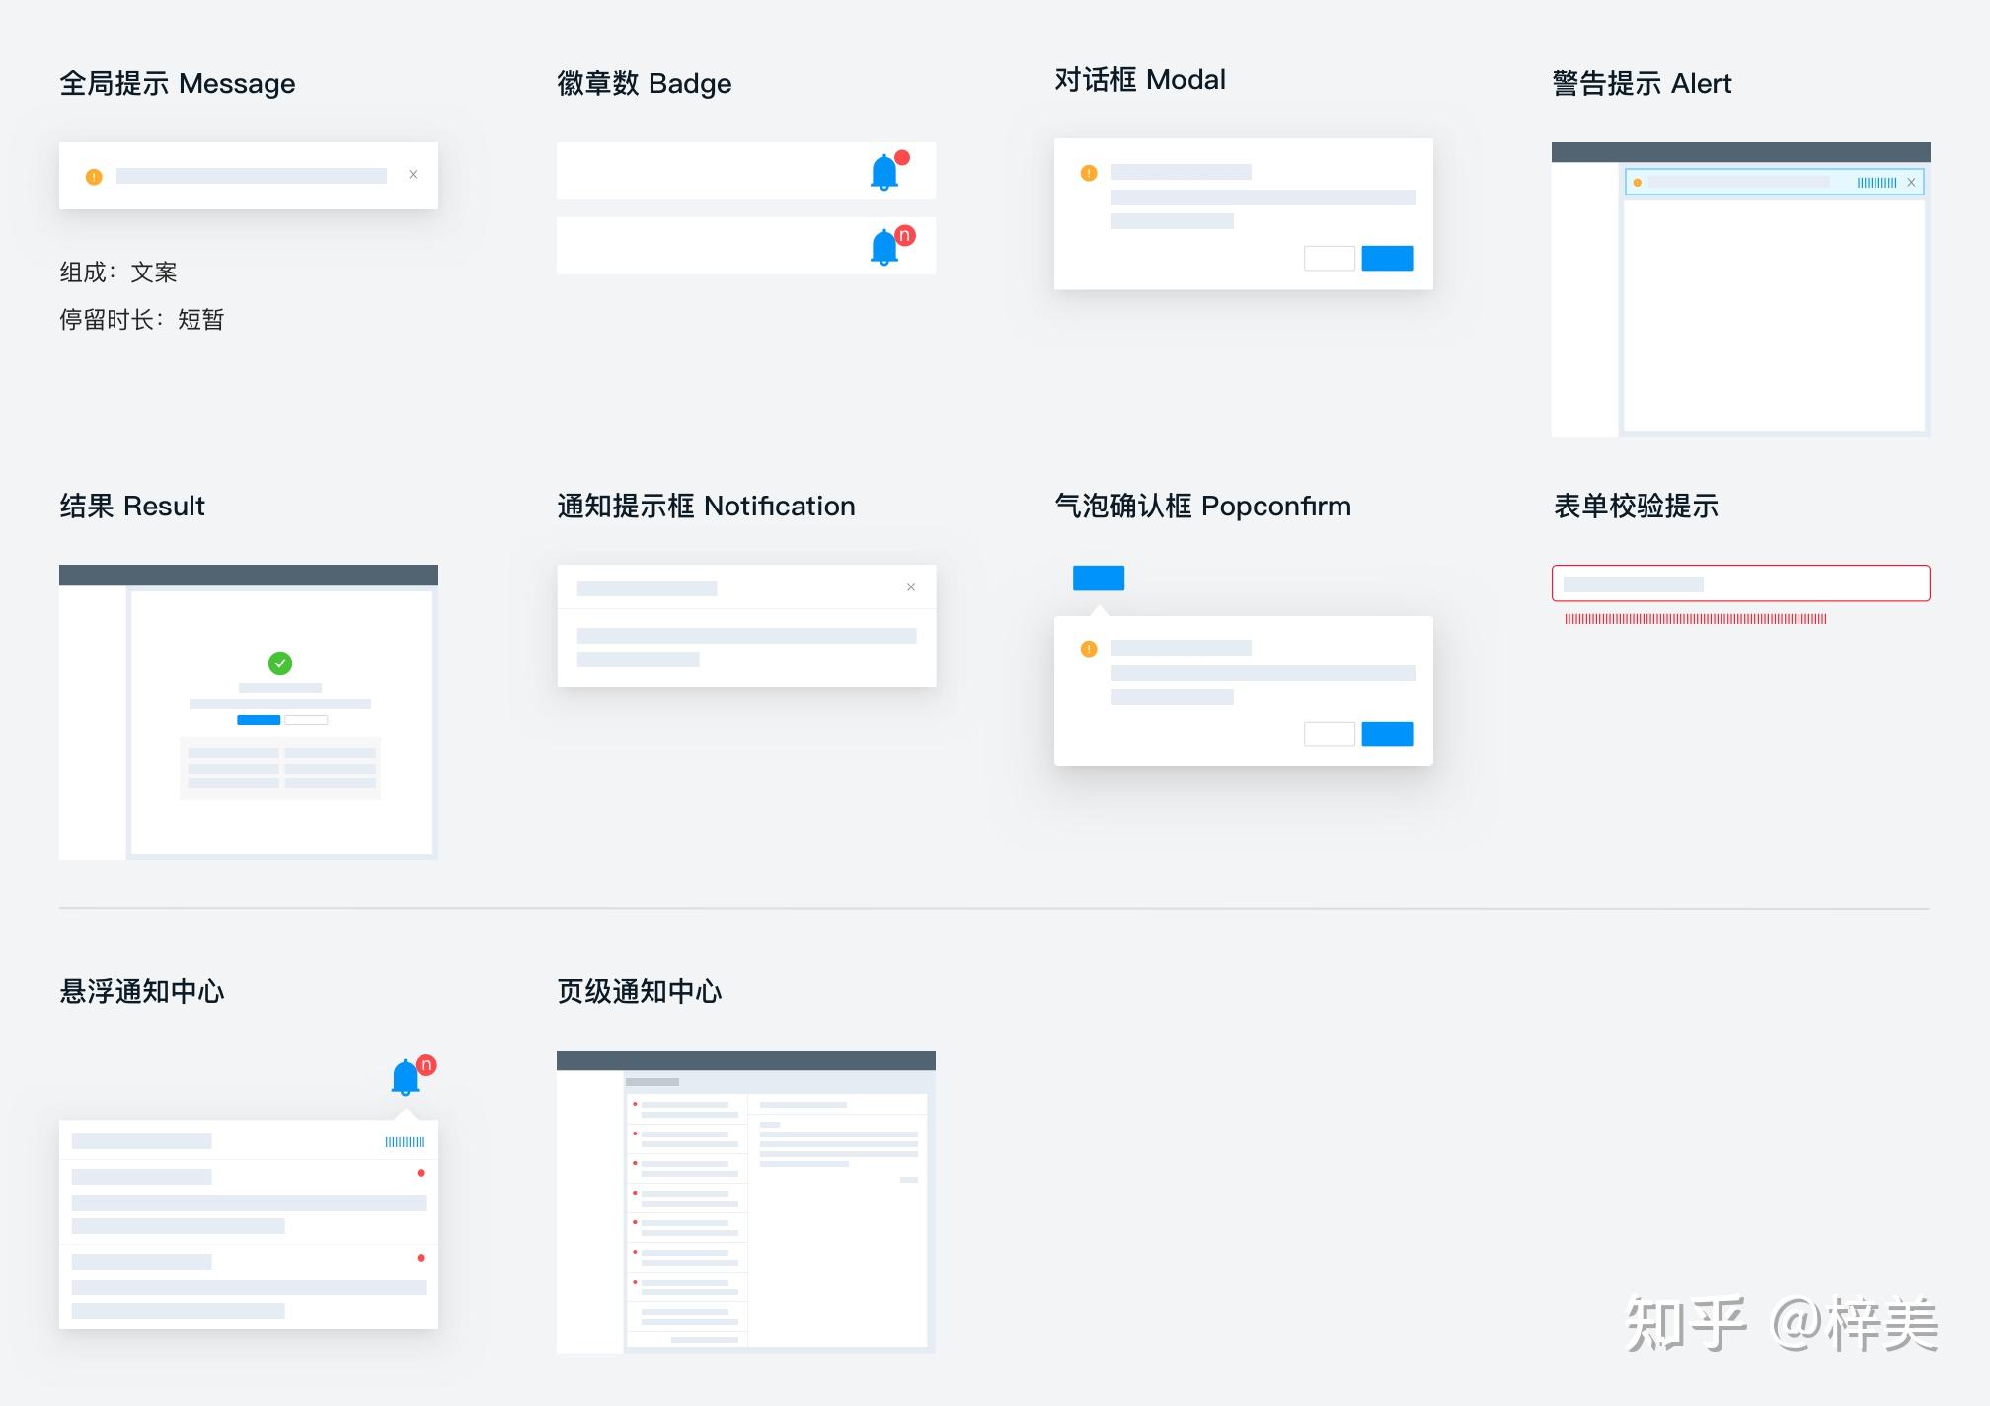The width and height of the screenshot is (1990, 1406).
Task: Close the Alert banner with its X
Action: 1911,182
